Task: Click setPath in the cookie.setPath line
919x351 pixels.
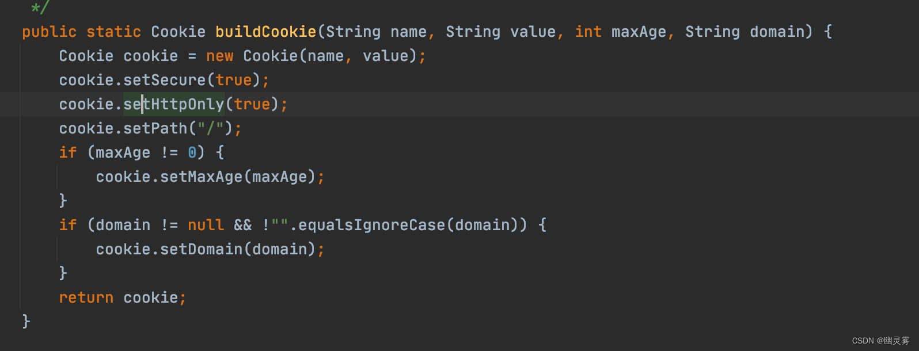Action: [x=155, y=128]
